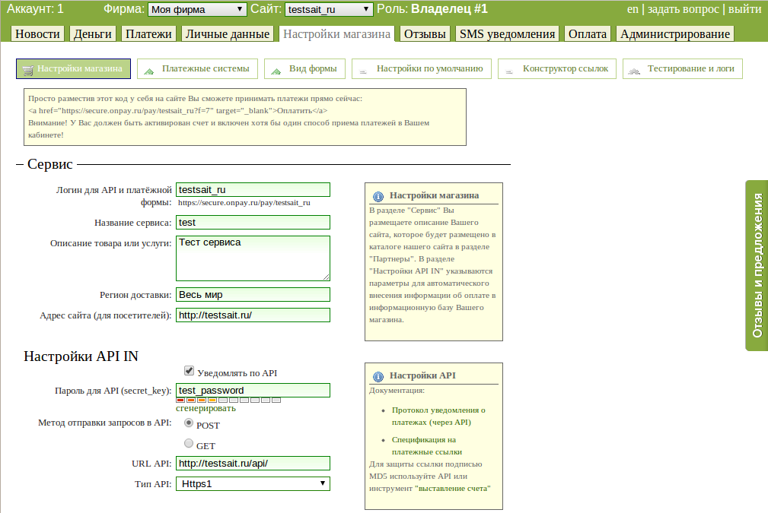Select the POST request method
This screenshot has width=768, height=513.
(189, 423)
